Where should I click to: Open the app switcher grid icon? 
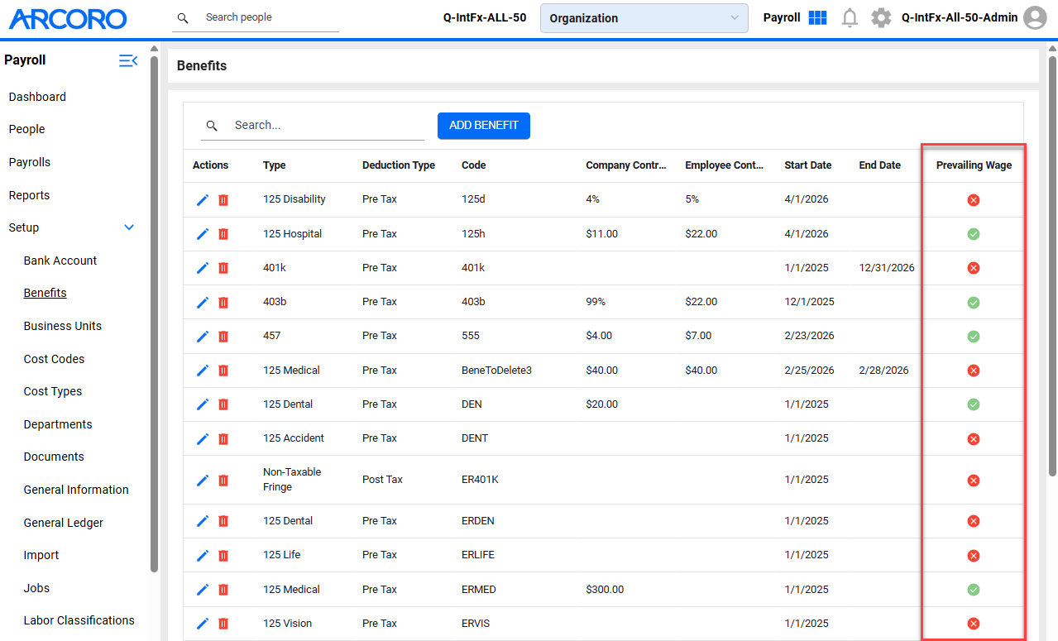click(818, 17)
